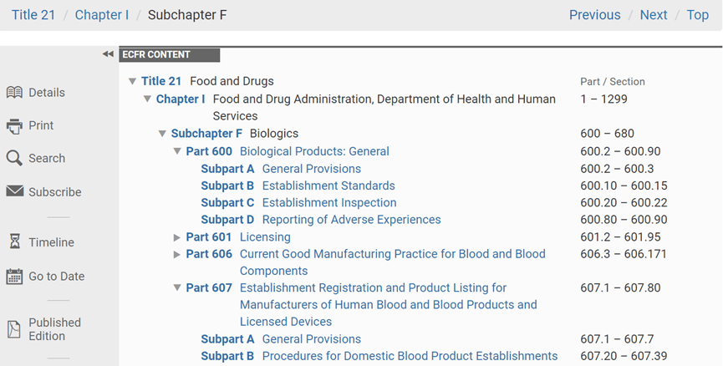
Task: Expand the Part 606 triangle
Action: (177, 254)
